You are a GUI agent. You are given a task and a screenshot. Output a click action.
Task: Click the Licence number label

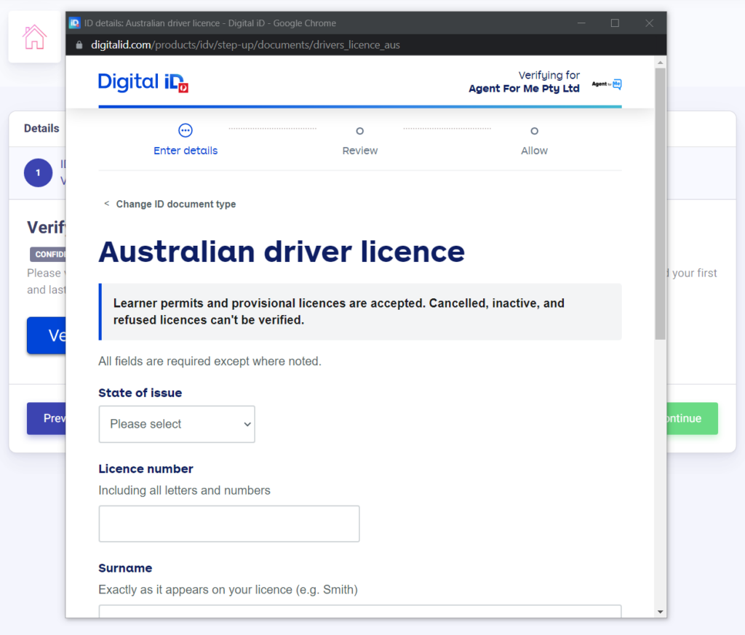[146, 468]
